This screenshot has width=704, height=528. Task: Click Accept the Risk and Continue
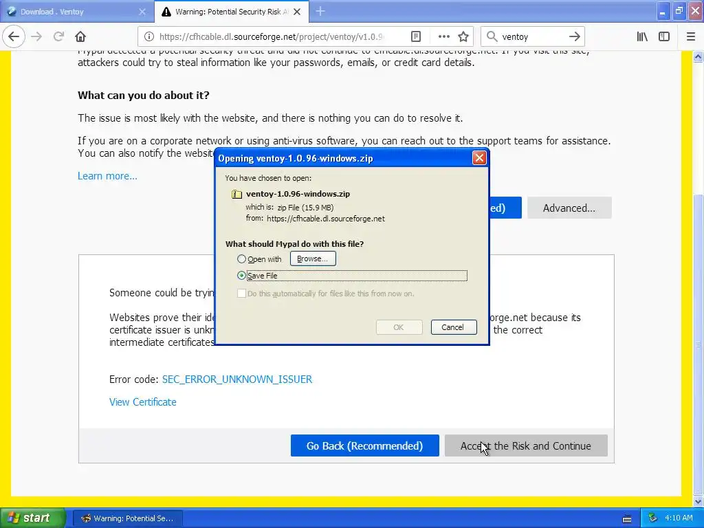coord(526,445)
